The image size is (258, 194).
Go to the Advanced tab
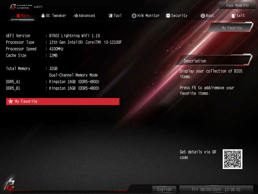pos(84,16)
